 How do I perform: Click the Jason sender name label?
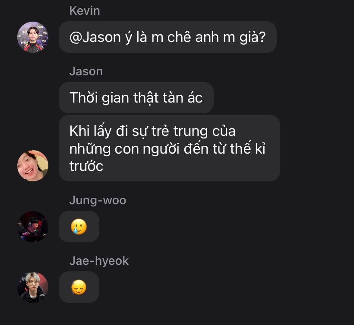click(86, 71)
